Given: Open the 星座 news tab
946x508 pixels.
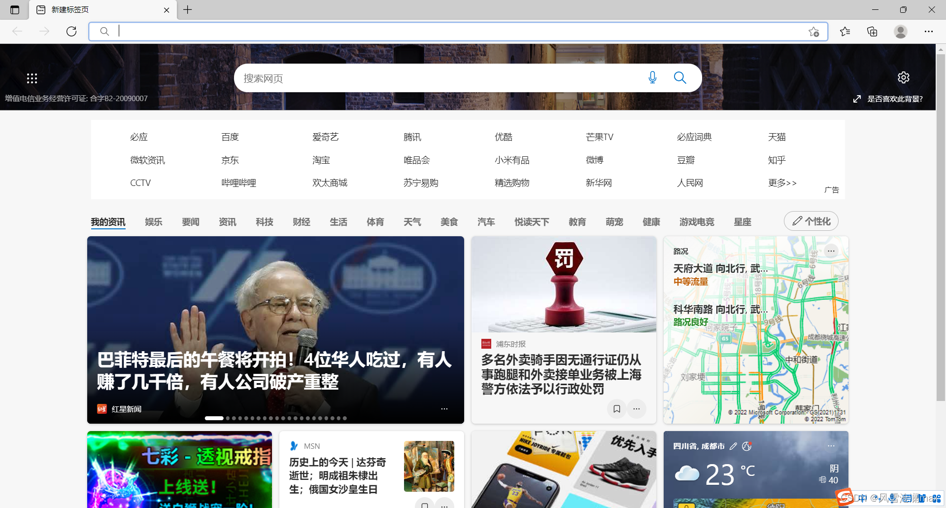Looking at the screenshot, I should coord(743,222).
